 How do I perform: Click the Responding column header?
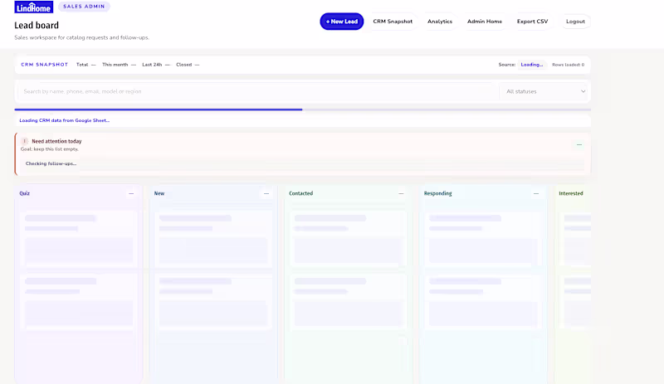[x=437, y=193]
